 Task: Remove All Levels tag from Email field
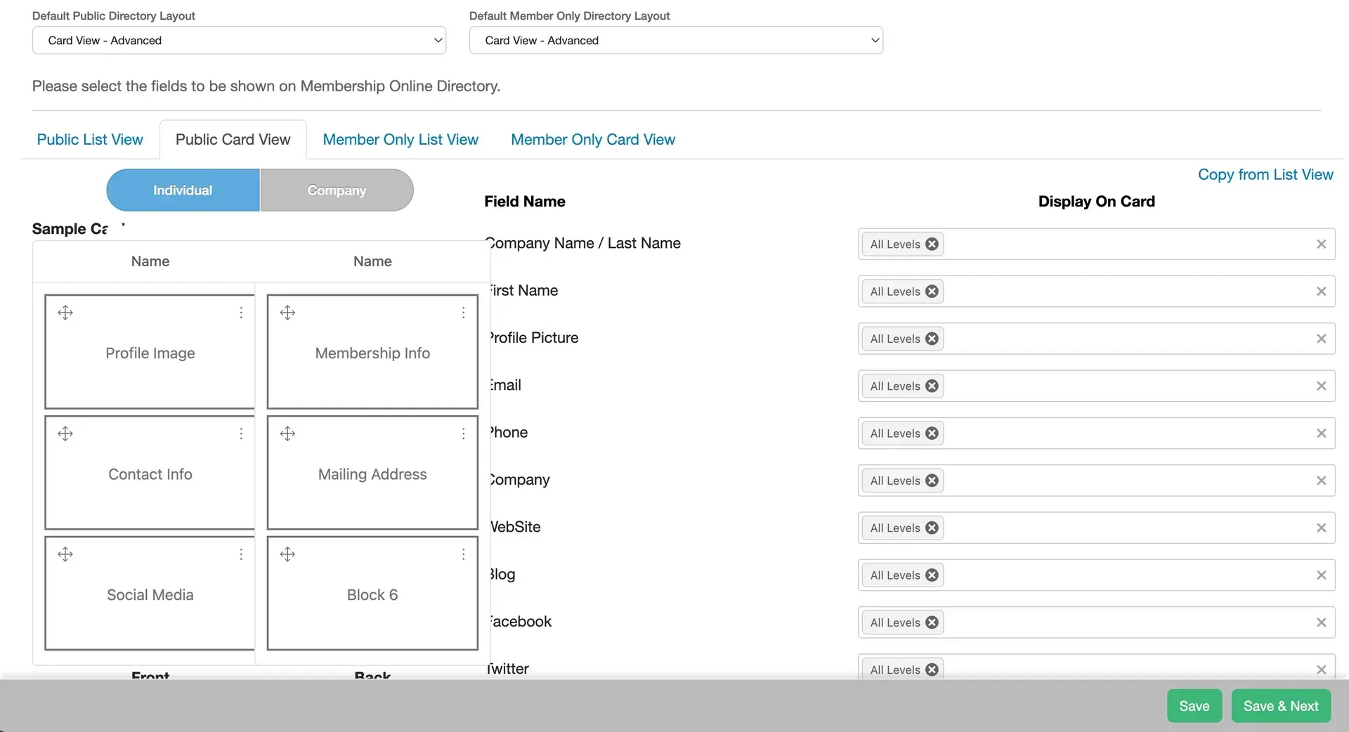coord(932,386)
